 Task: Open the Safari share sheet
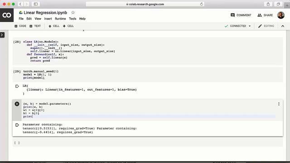click(x=268, y=4)
